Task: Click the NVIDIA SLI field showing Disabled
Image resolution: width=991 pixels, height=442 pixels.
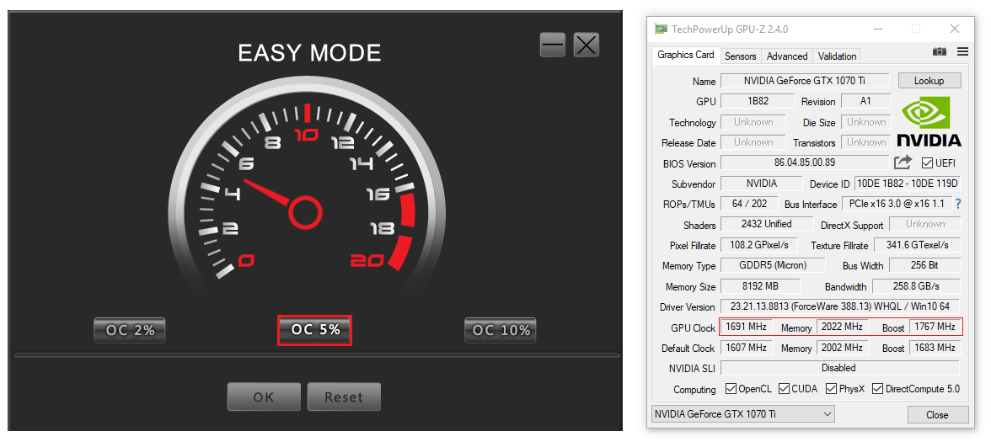Action: pos(839,367)
